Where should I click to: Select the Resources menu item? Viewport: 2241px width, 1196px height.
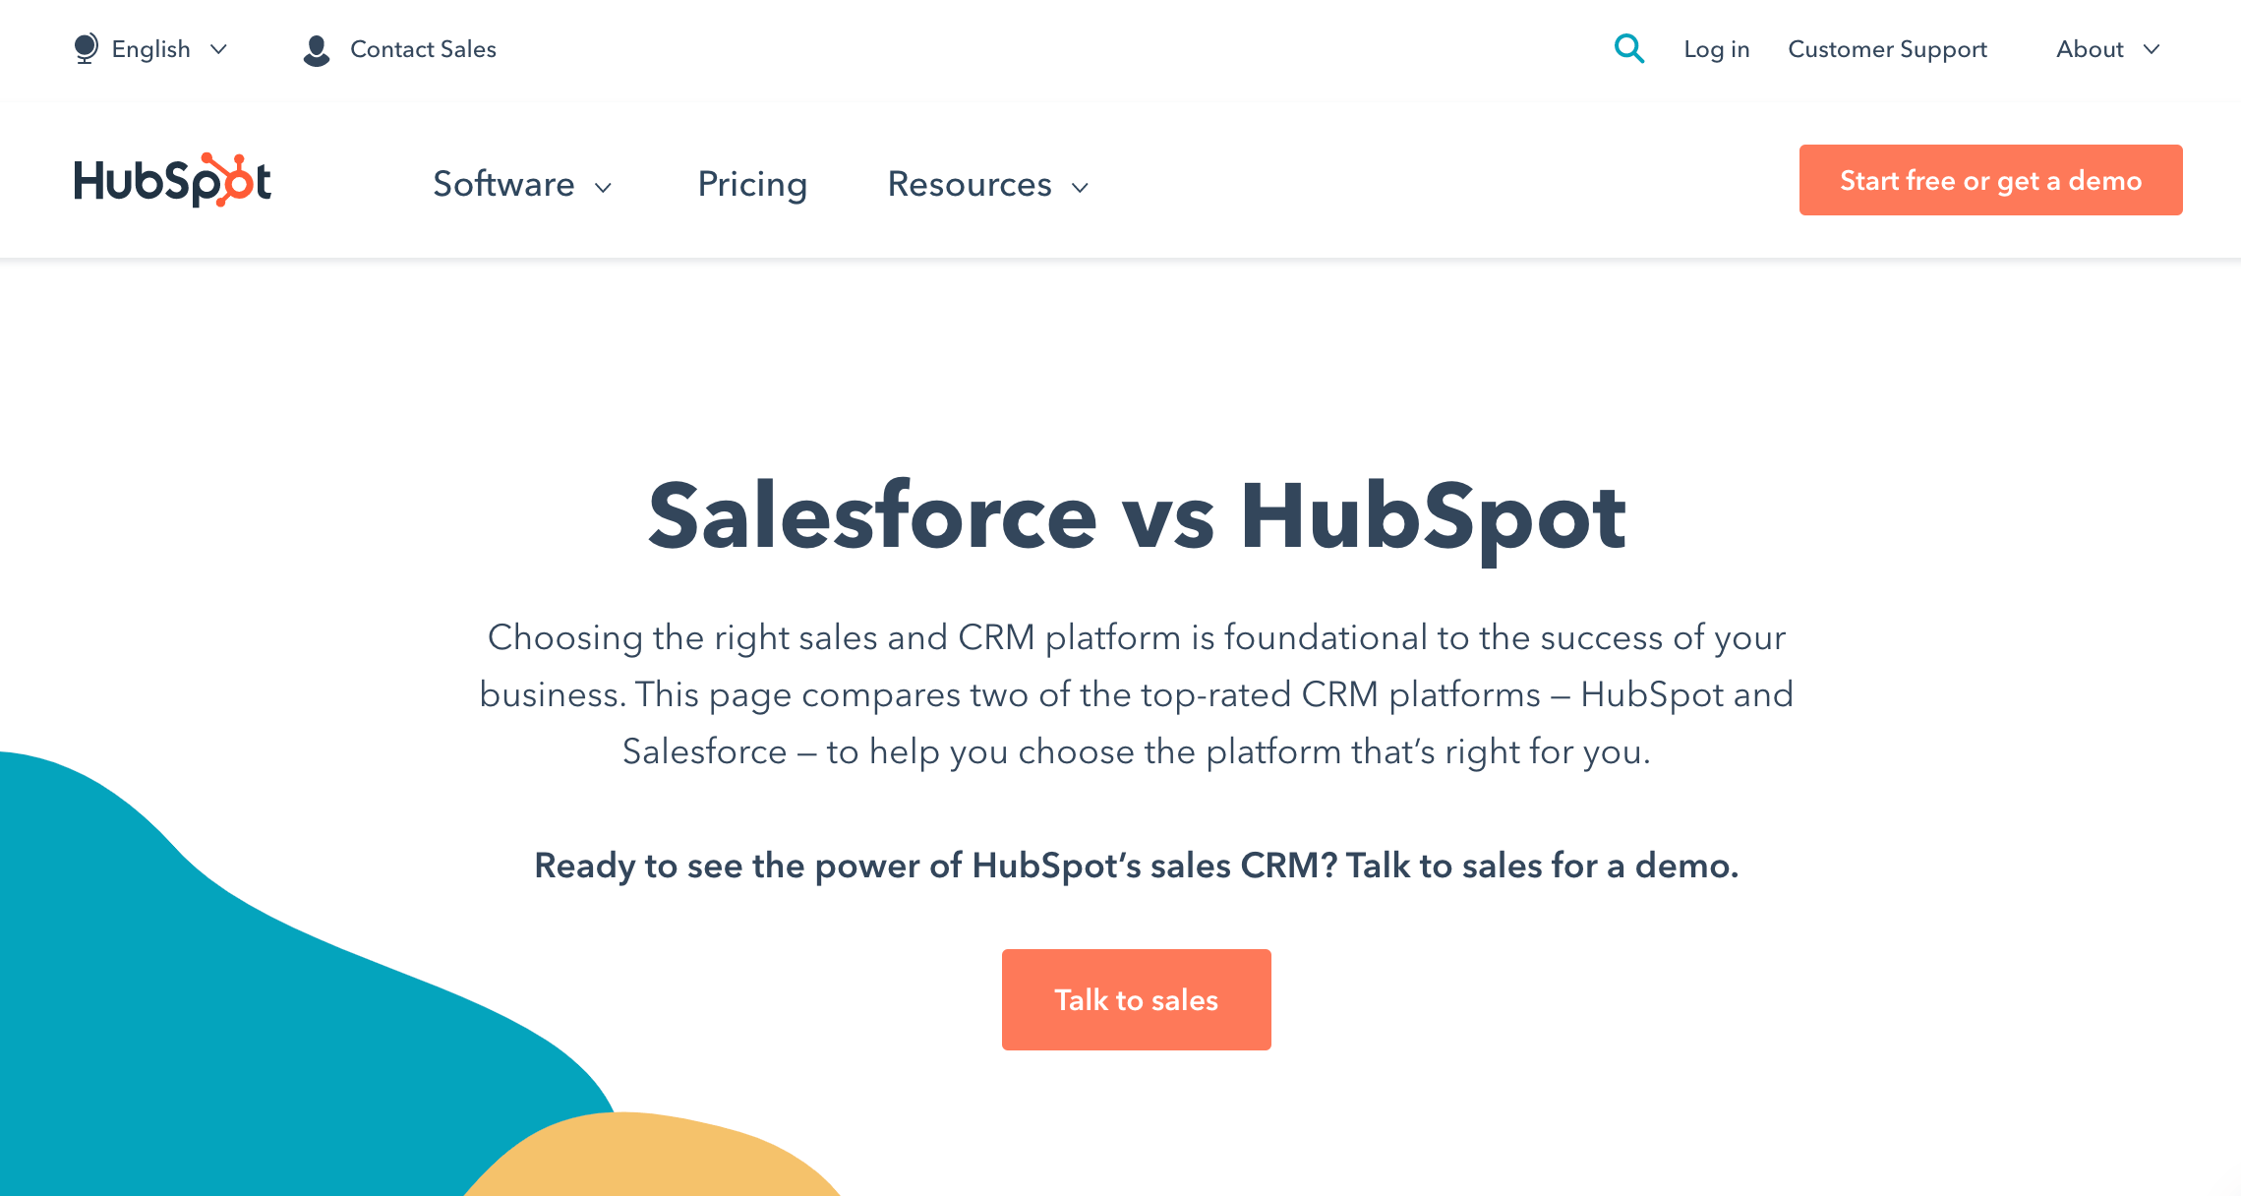tap(970, 184)
